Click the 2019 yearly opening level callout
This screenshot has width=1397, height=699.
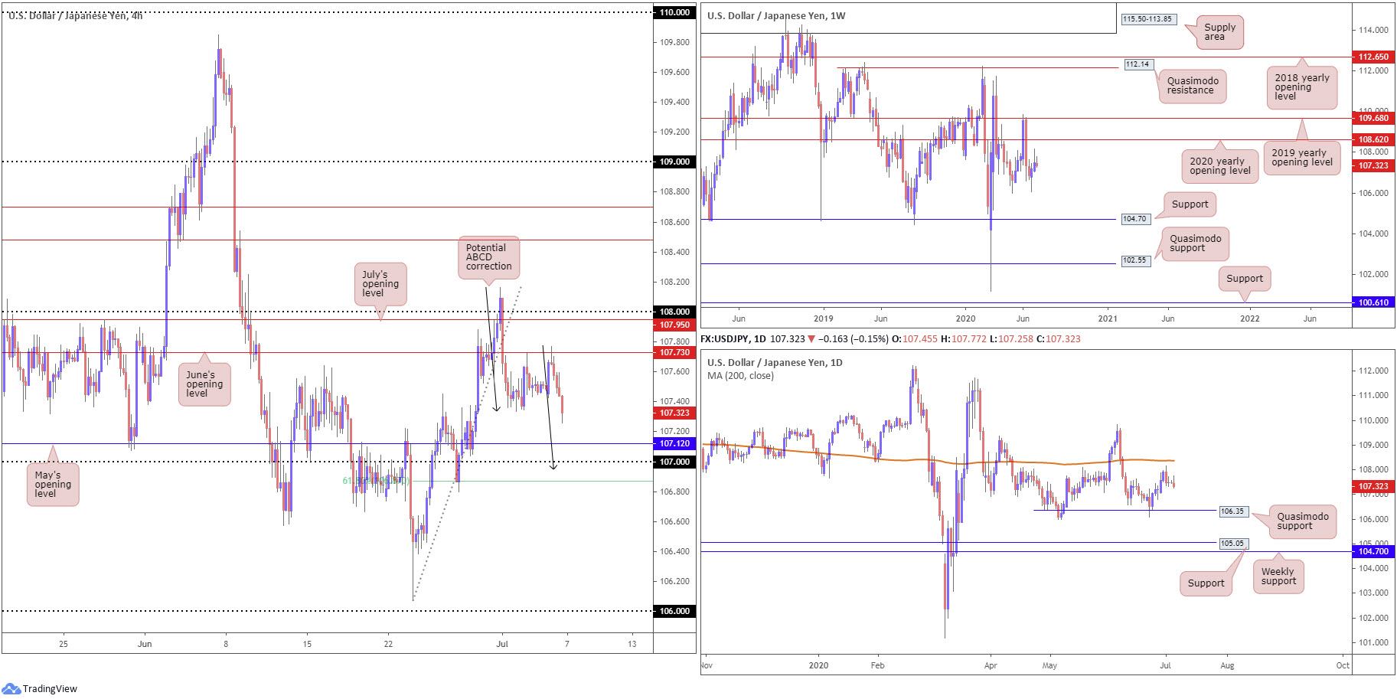coord(1302,158)
